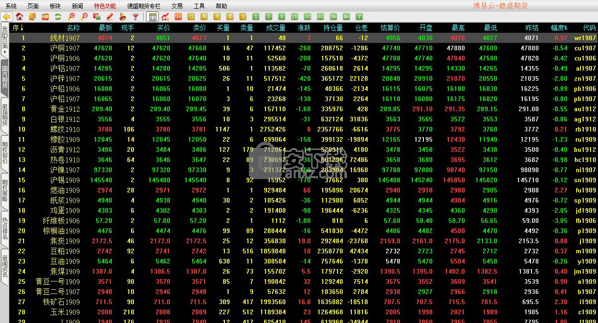Select monthly period 月 icon
598x323 pixels.
click(x=217, y=17)
